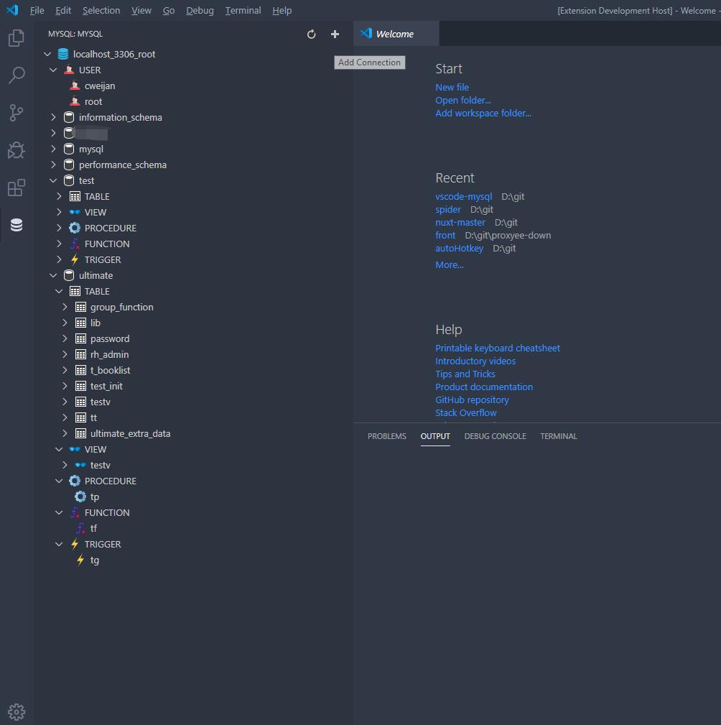The width and height of the screenshot is (721, 725).
Task: Open recent project nuxt-master
Action: coord(460,223)
